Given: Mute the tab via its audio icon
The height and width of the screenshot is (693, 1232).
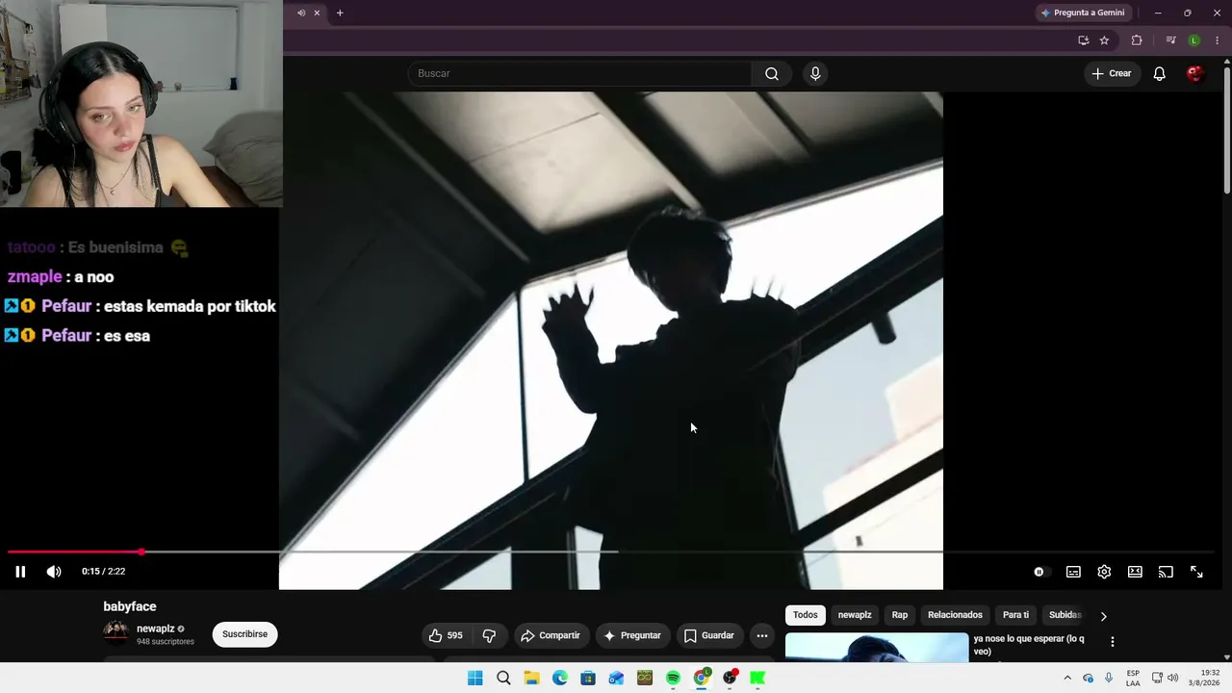Looking at the screenshot, I should pyautogui.click(x=301, y=13).
